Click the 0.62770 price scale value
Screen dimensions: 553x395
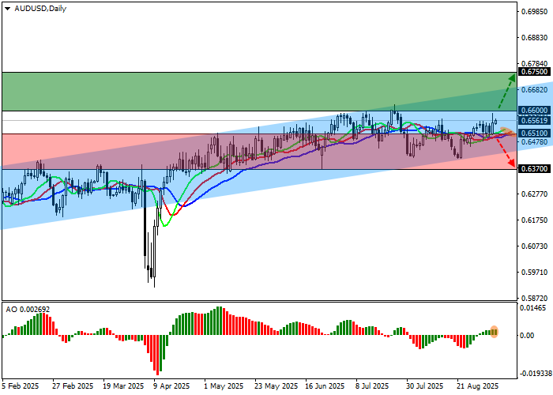(535, 194)
